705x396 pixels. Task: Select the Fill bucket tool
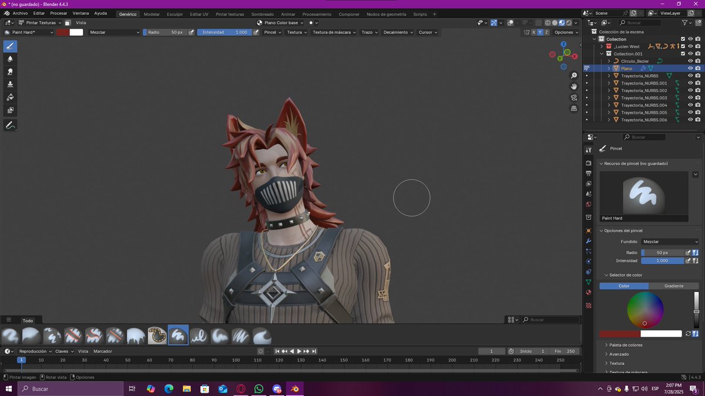10,97
